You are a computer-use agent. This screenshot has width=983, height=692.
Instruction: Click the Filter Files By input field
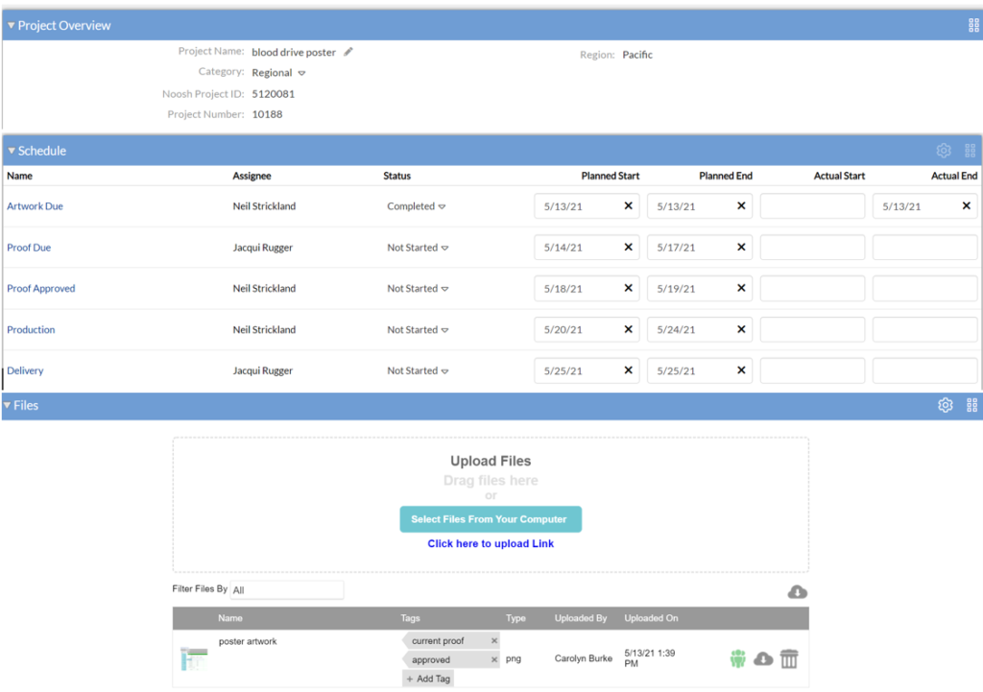(x=286, y=590)
